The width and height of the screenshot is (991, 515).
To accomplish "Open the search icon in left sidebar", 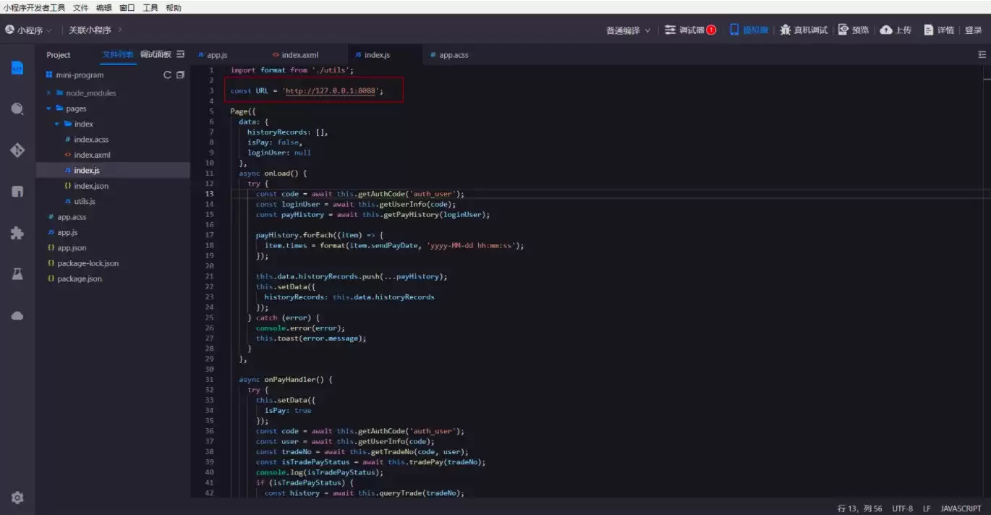I will point(17,109).
